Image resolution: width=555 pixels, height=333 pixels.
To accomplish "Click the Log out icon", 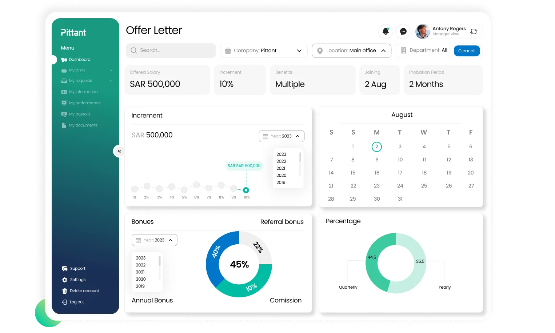I will point(65,302).
